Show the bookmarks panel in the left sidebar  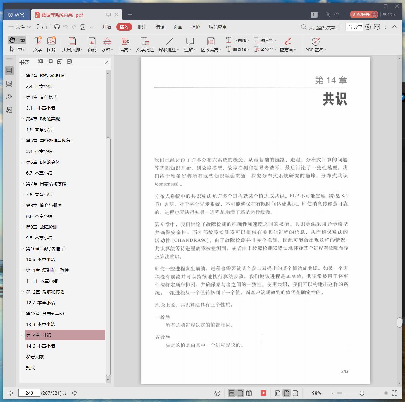(x=9, y=70)
